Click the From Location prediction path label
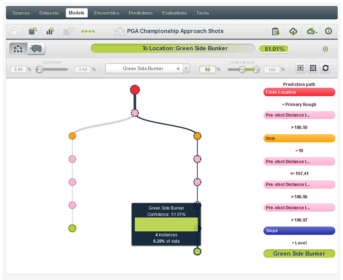Screen dimensions: 343x280 pos(299,92)
